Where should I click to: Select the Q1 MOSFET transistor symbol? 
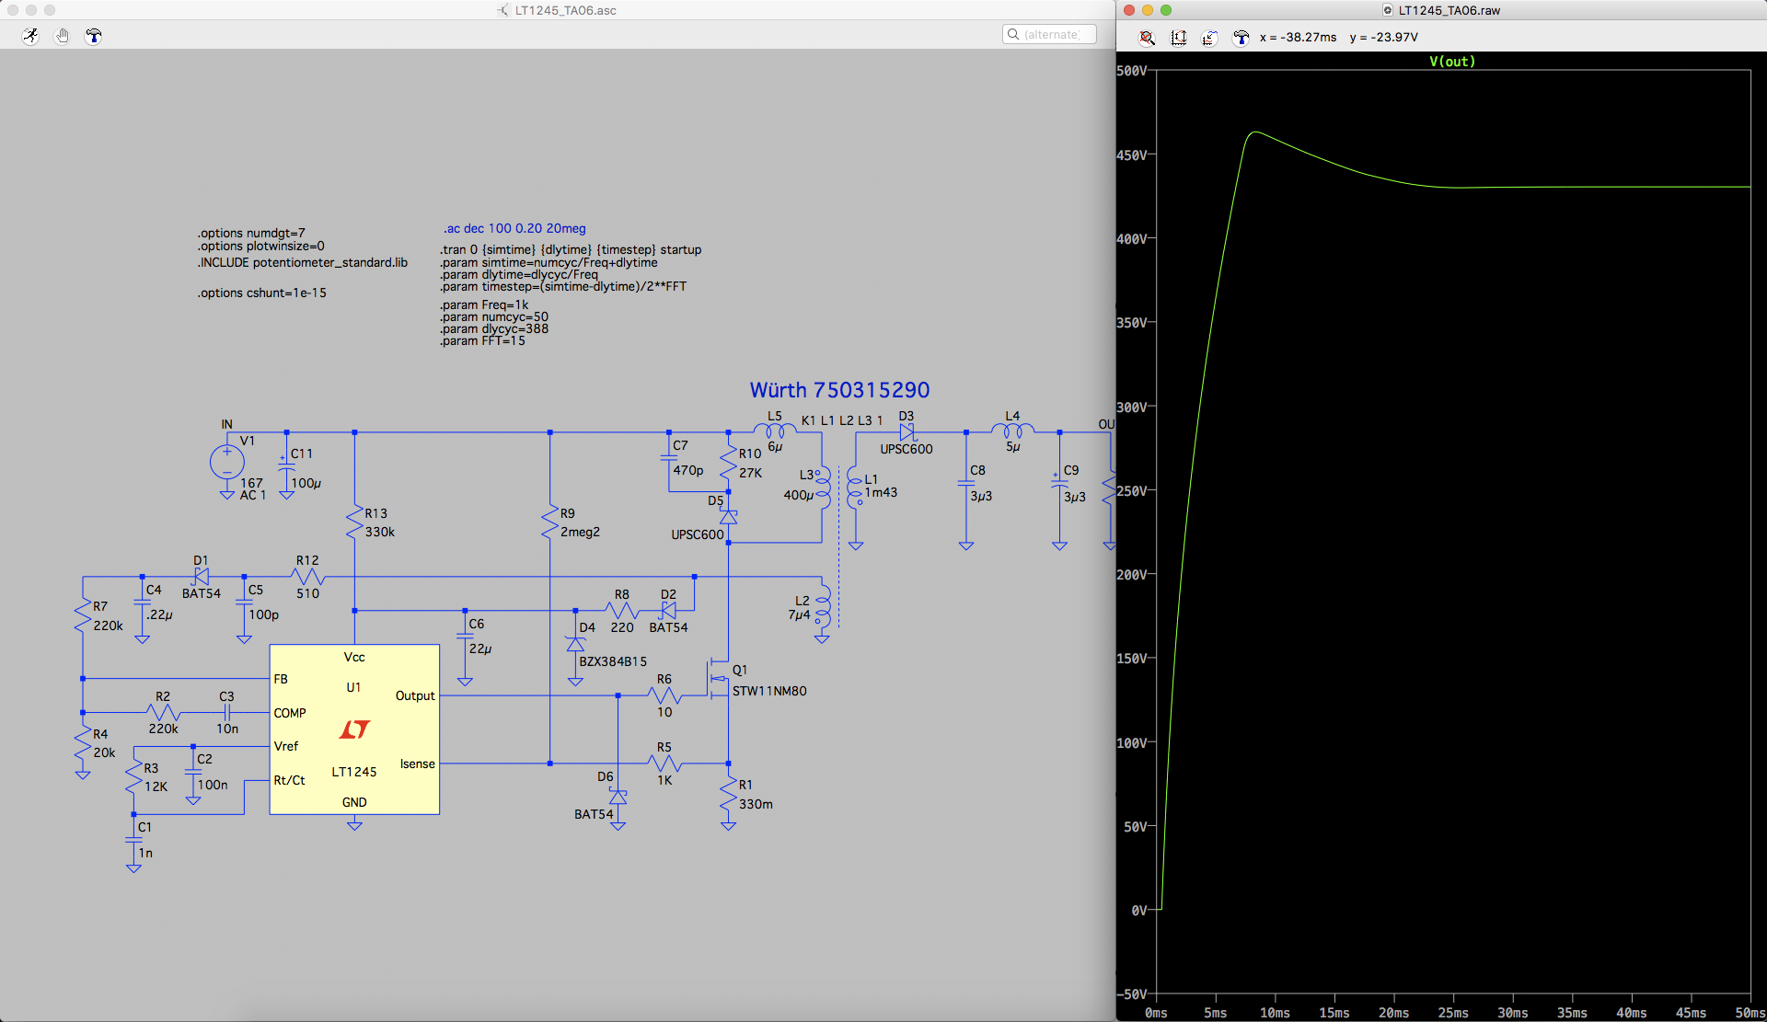point(719,679)
